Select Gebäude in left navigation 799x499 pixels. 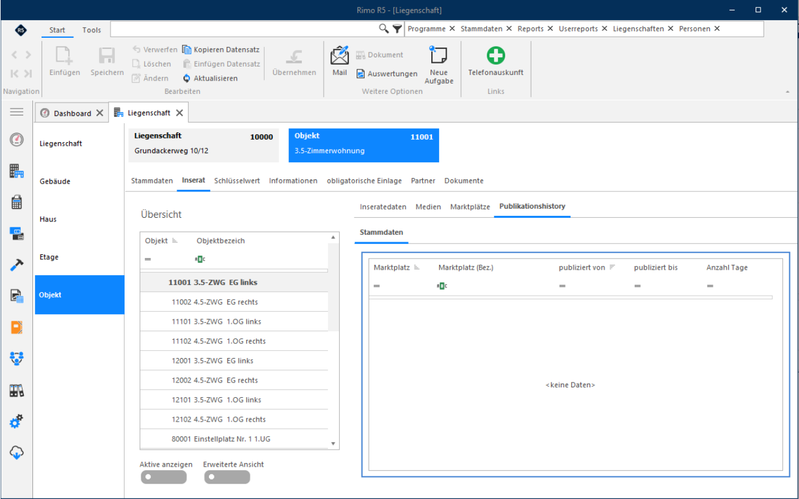click(x=79, y=181)
